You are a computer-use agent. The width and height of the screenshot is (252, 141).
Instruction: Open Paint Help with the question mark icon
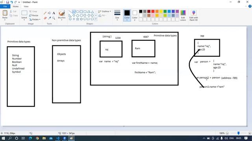point(250,6)
